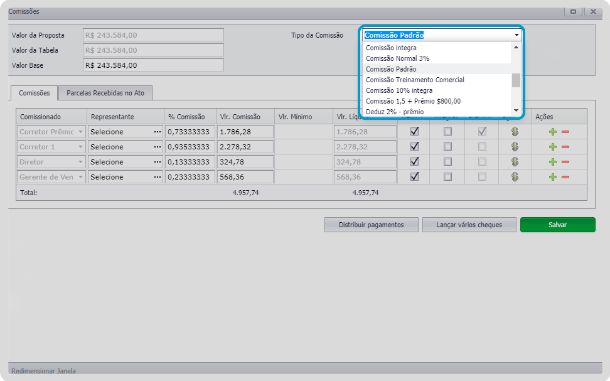Tick the second checkbox in Gerente de Vendas row
610x381 pixels.
point(448,177)
